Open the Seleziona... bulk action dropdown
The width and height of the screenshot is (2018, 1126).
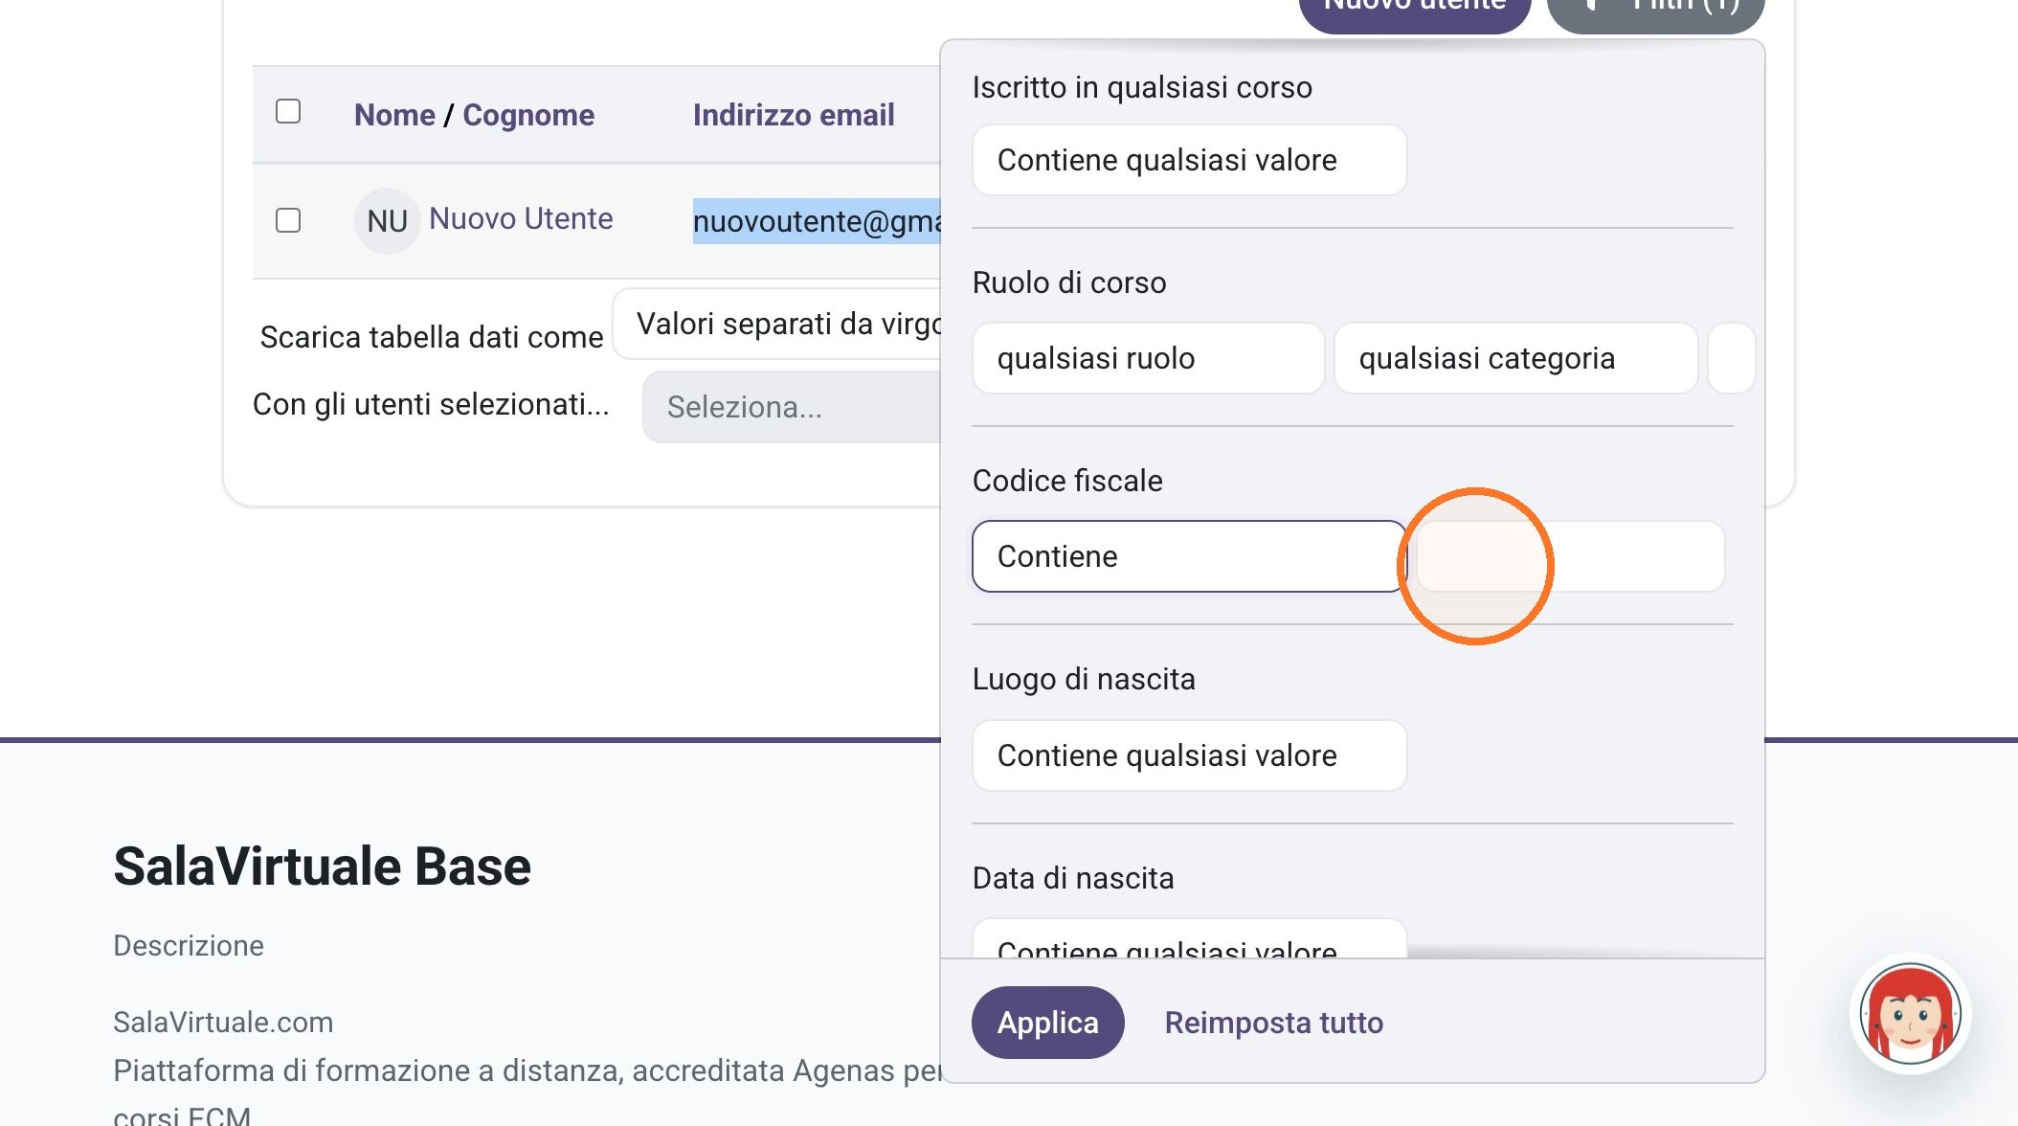tap(792, 407)
